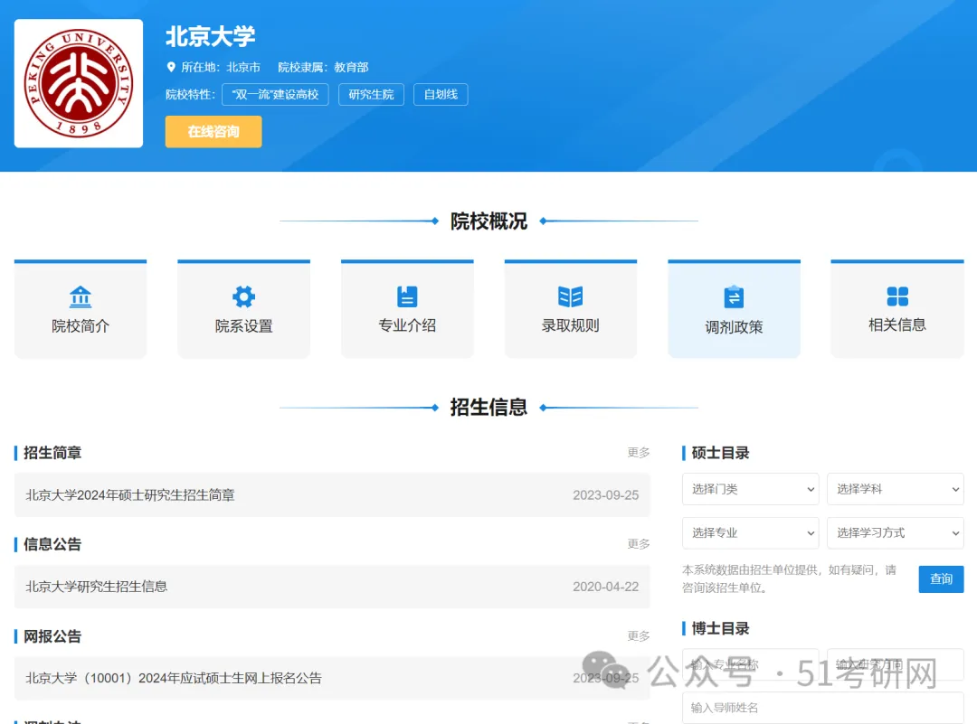Click the 查询 search button
Viewport: 977px width, 724px height.
(x=941, y=579)
